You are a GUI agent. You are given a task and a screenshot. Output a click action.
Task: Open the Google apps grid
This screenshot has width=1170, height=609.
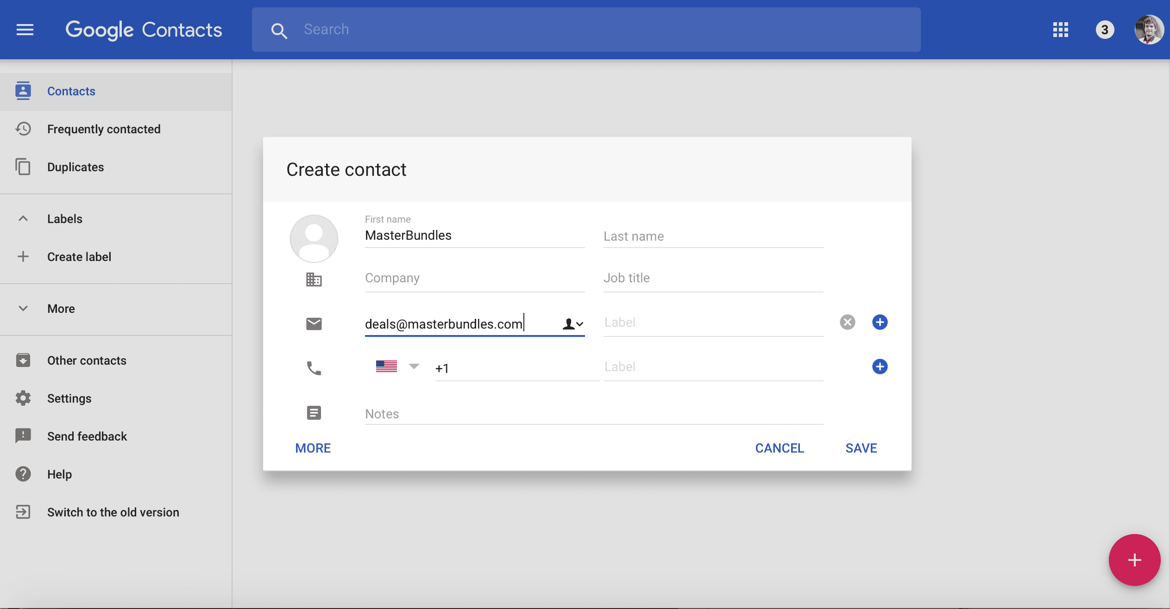(x=1061, y=30)
